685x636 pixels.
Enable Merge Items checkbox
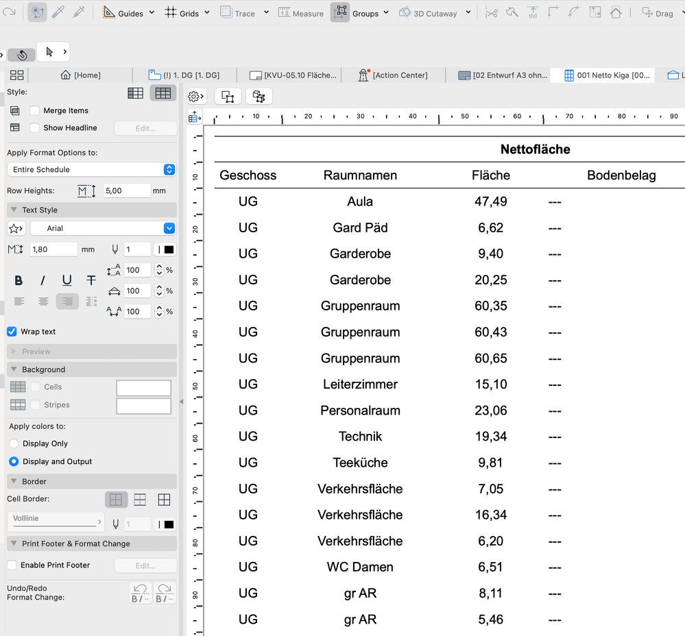[34, 110]
